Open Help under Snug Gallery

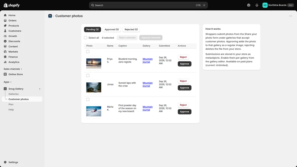tap(11, 109)
